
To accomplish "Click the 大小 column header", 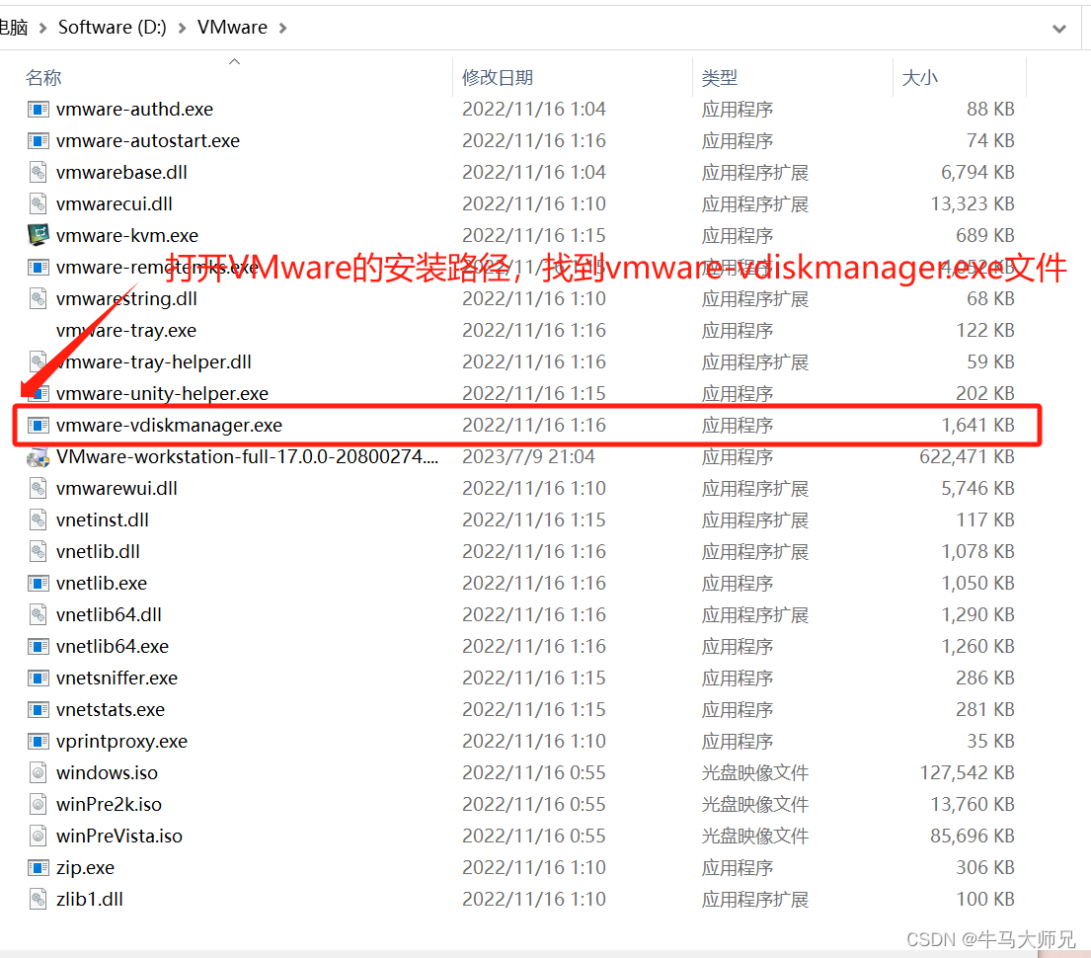I will pos(919,77).
